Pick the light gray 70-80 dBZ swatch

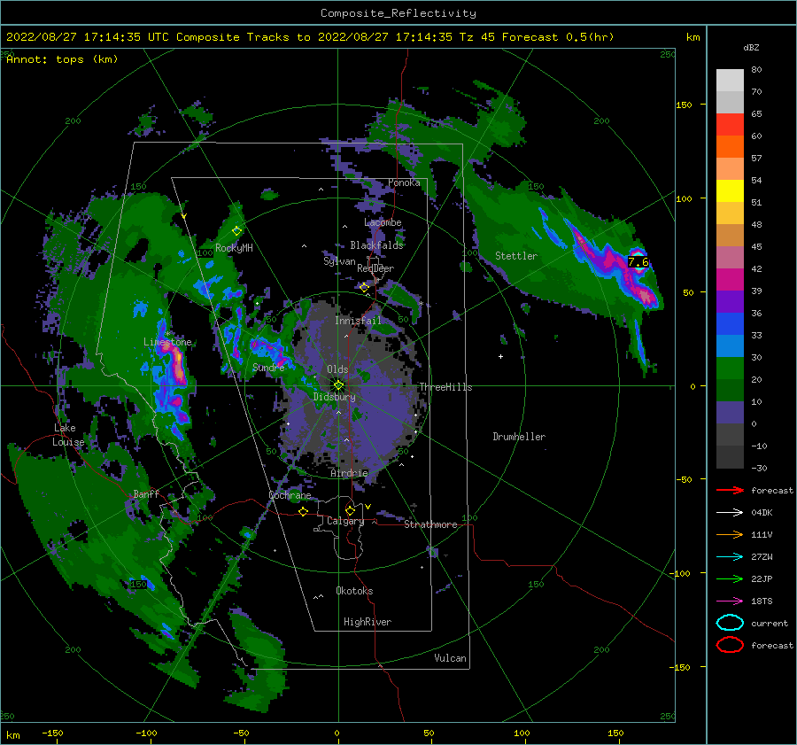730,80
